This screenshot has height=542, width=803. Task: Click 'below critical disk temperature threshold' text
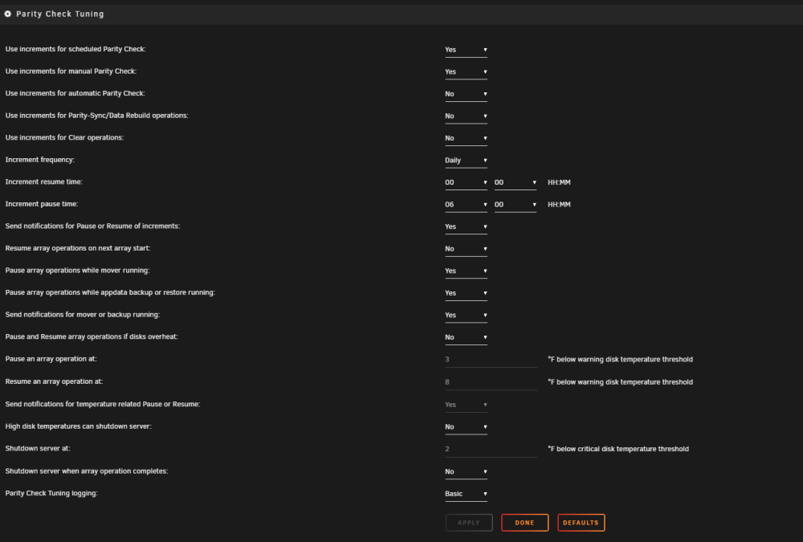click(623, 449)
